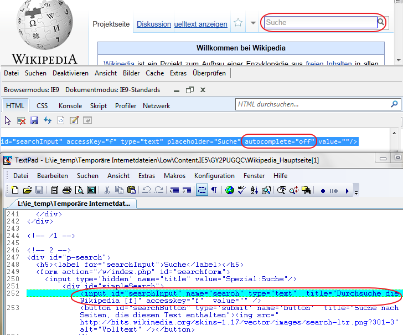Switch to the Netzwerk tab
Viewport: 403px width, 335px height.
[x=157, y=106]
